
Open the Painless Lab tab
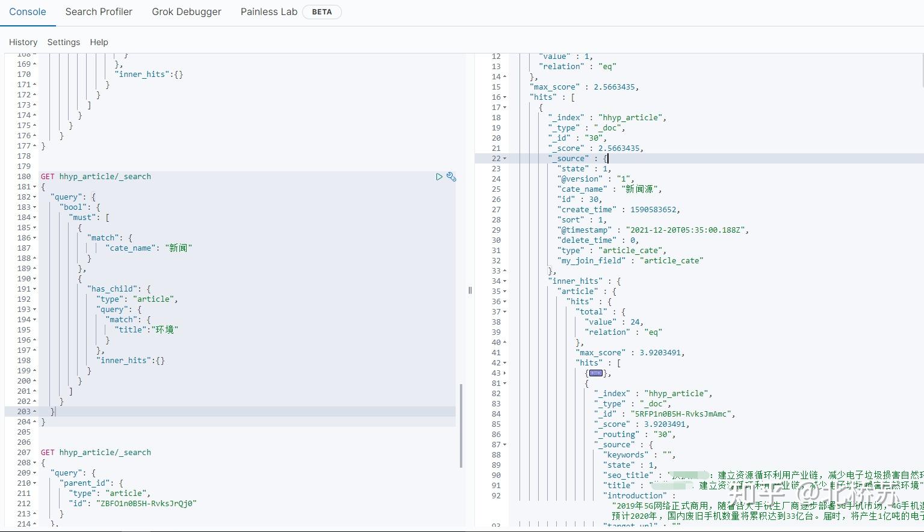pyautogui.click(x=269, y=12)
